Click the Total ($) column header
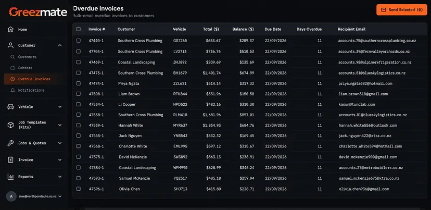The height and width of the screenshot is (210, 431). [x=211, y=29]
